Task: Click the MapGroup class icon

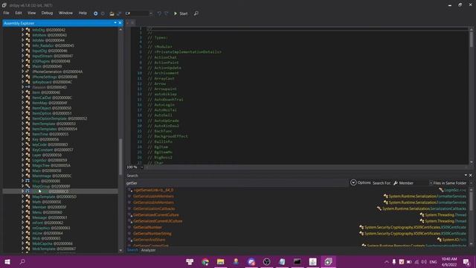Action: [28, 186]
